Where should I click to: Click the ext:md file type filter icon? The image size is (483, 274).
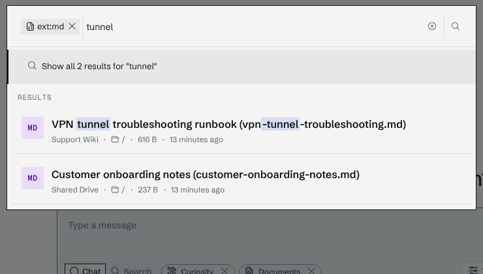[x=30, y=27]
